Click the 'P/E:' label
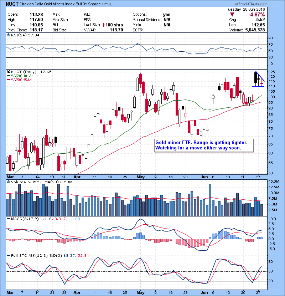This screenshot has width=285, height=296. pyautogui.click(x=87, y=15)
